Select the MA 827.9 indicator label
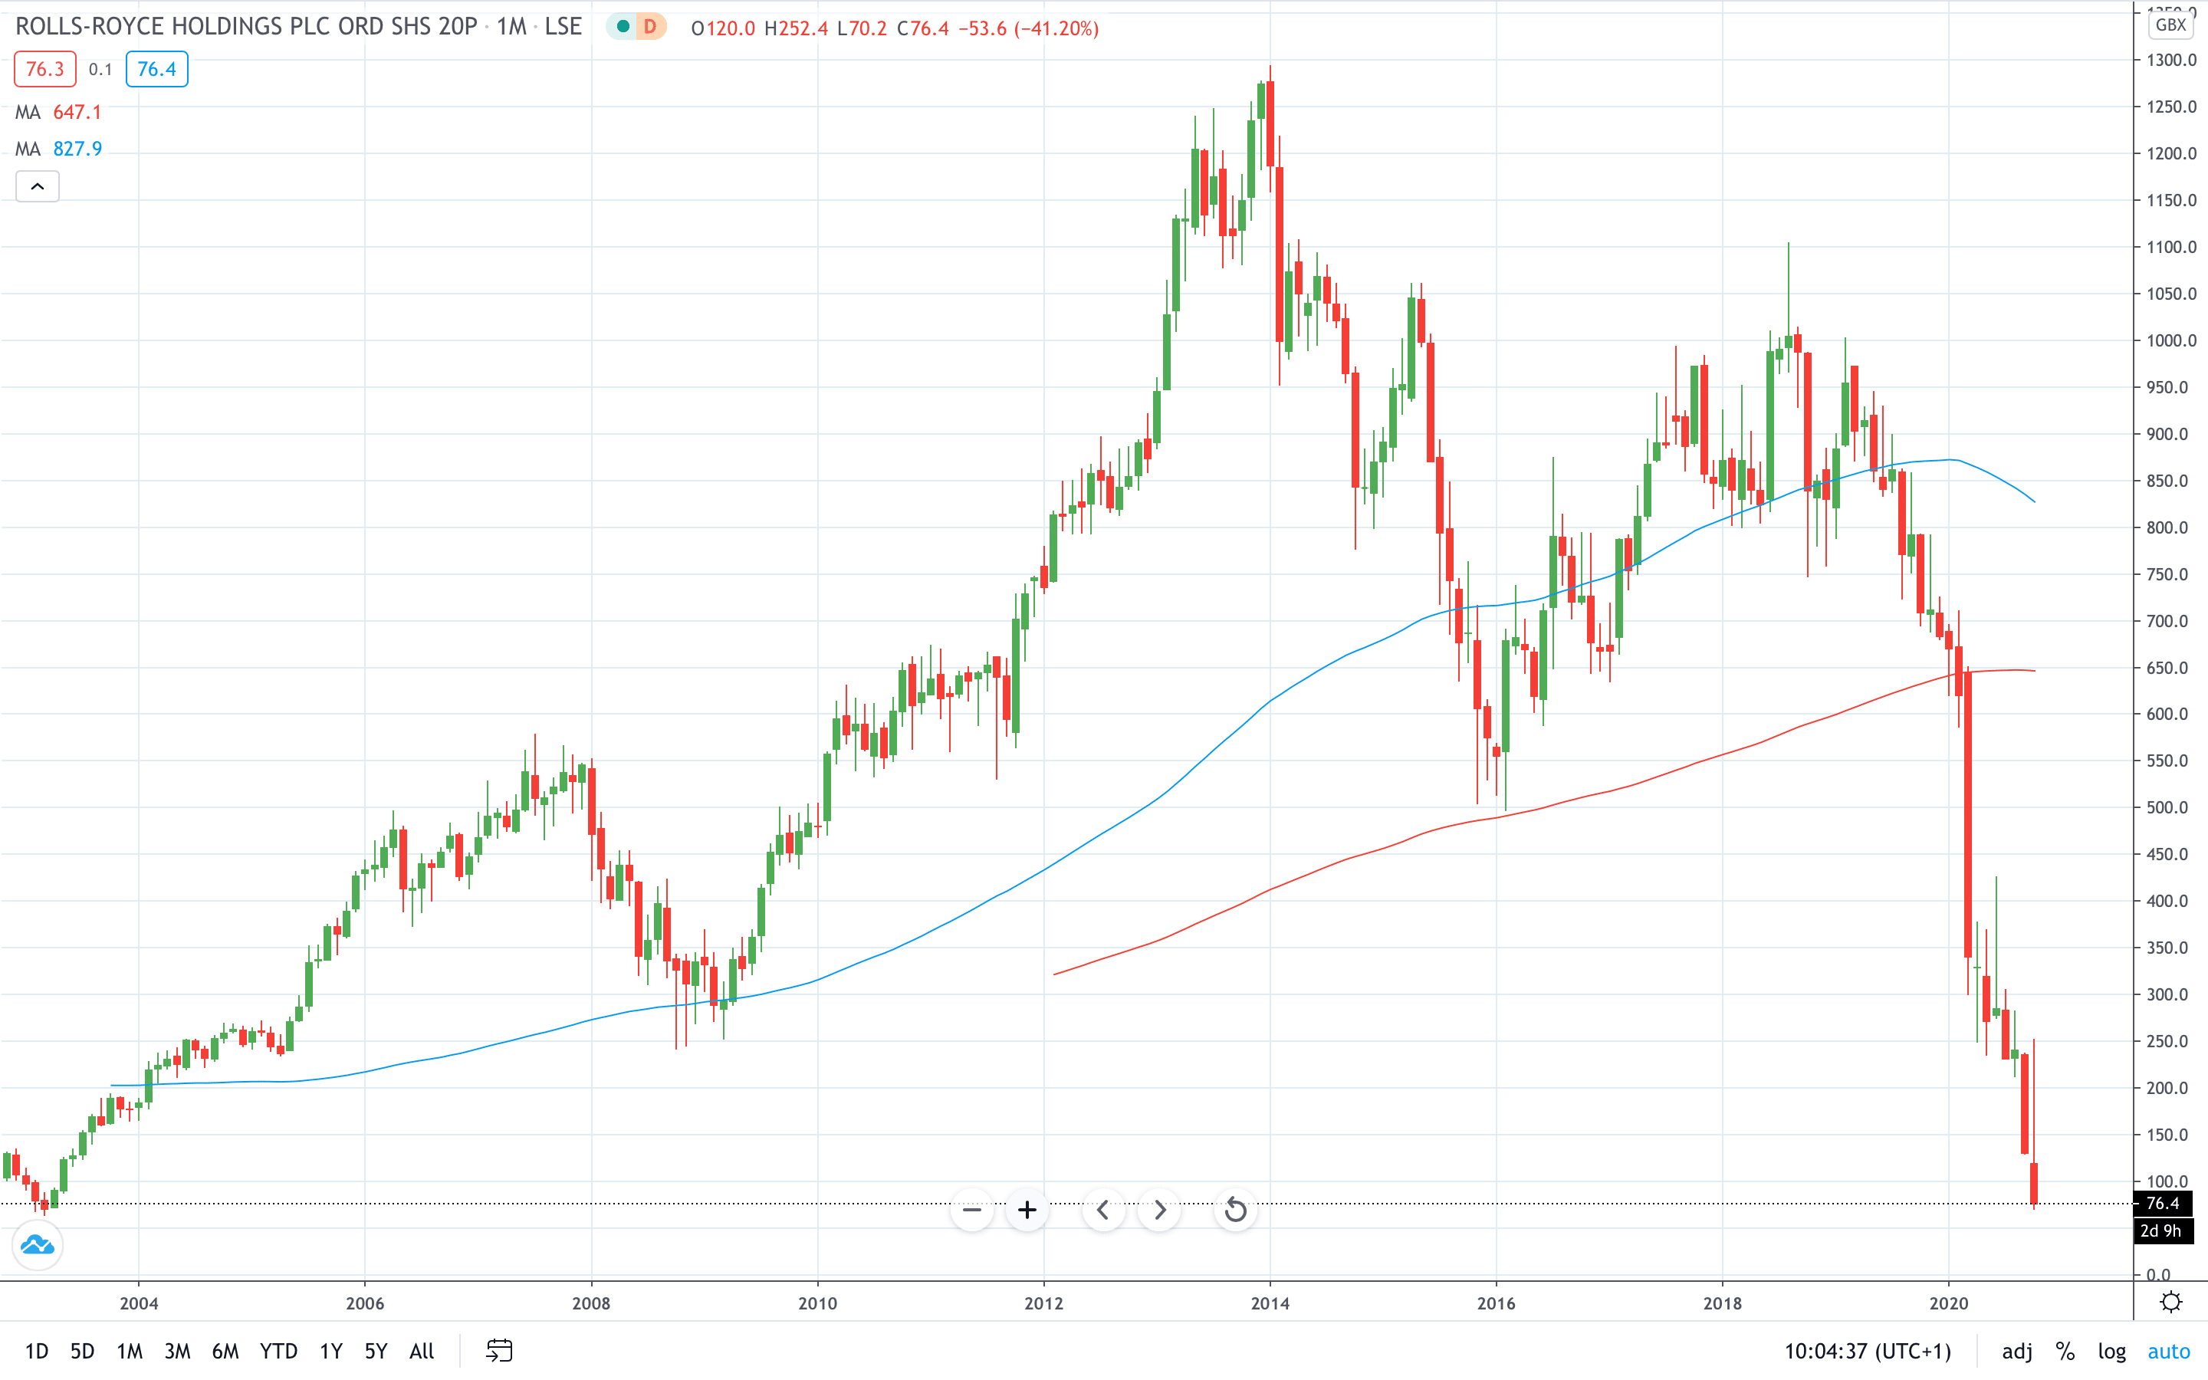The height and width of the screenshot is (1380, 2208). (58, 149)
